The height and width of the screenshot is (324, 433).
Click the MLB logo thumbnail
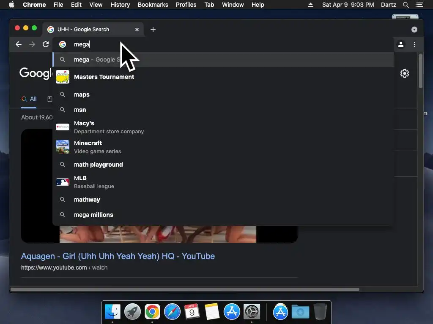point(63,182)
